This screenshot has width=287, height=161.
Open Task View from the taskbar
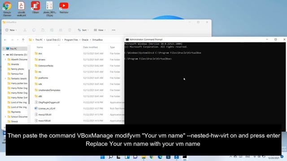118,157
